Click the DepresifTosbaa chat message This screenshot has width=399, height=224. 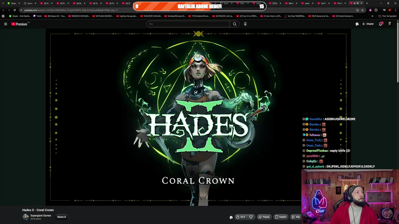[x=326, y=151]
